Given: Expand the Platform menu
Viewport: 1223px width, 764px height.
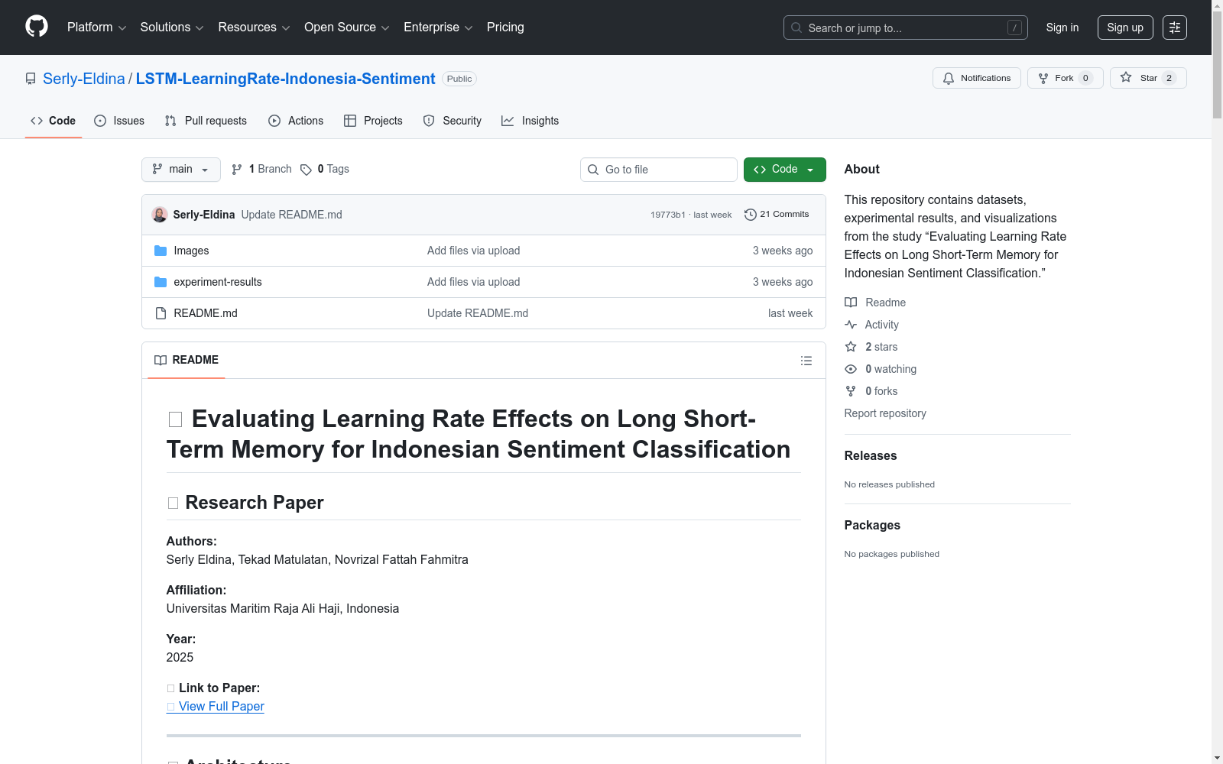Looking at the screenshot, I should pyautogui.click(x=96, y=28).
